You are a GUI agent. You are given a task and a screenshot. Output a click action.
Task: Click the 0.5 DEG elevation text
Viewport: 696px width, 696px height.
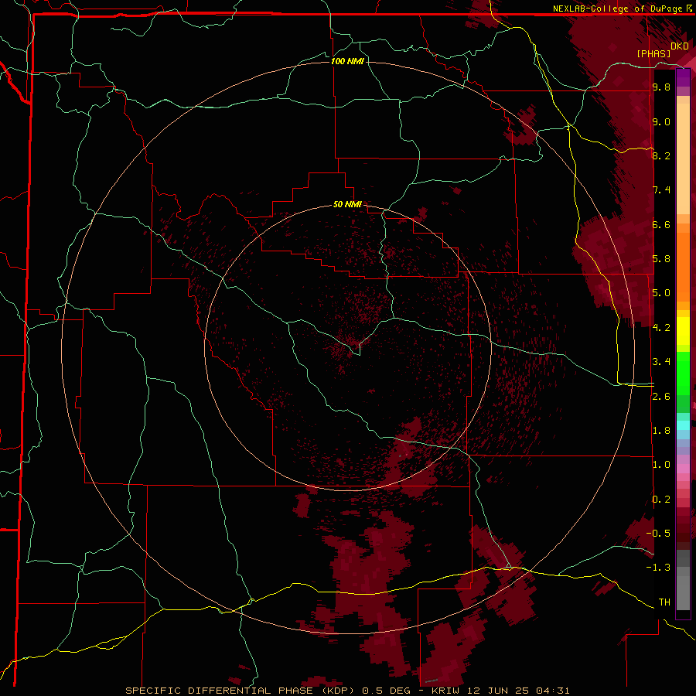[387, 691]
